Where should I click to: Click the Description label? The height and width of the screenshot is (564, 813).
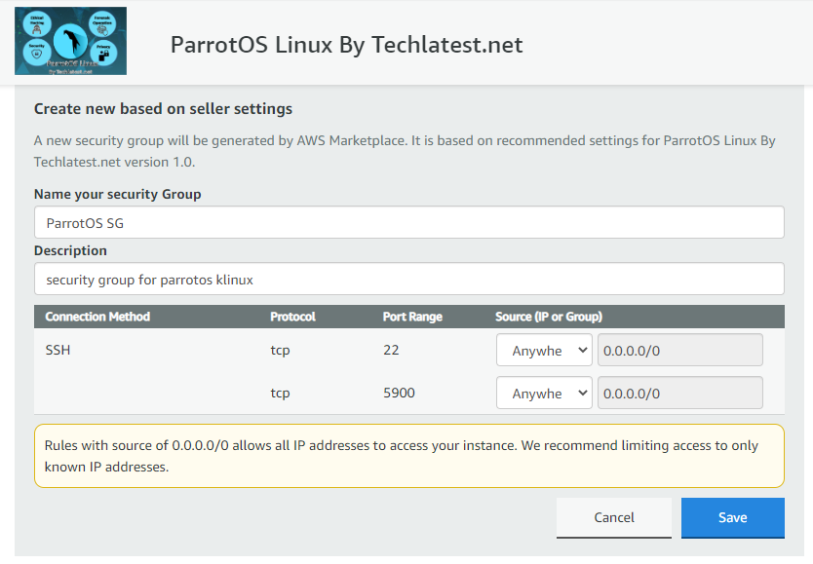[70, 250]
